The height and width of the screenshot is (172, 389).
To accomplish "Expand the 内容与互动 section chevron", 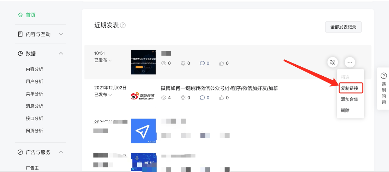I will pos(61,34).
